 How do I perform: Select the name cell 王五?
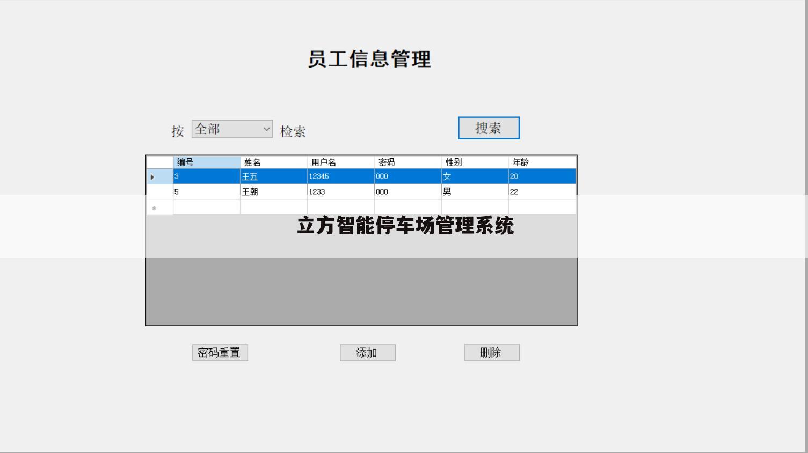tap(274, 176)
